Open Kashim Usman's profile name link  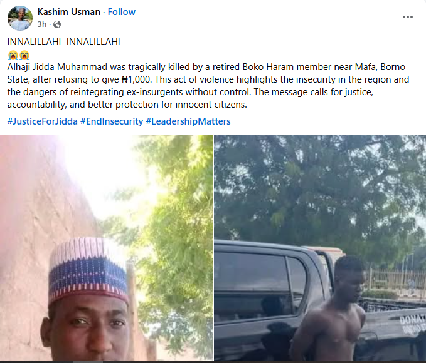[x=68, y=12]
